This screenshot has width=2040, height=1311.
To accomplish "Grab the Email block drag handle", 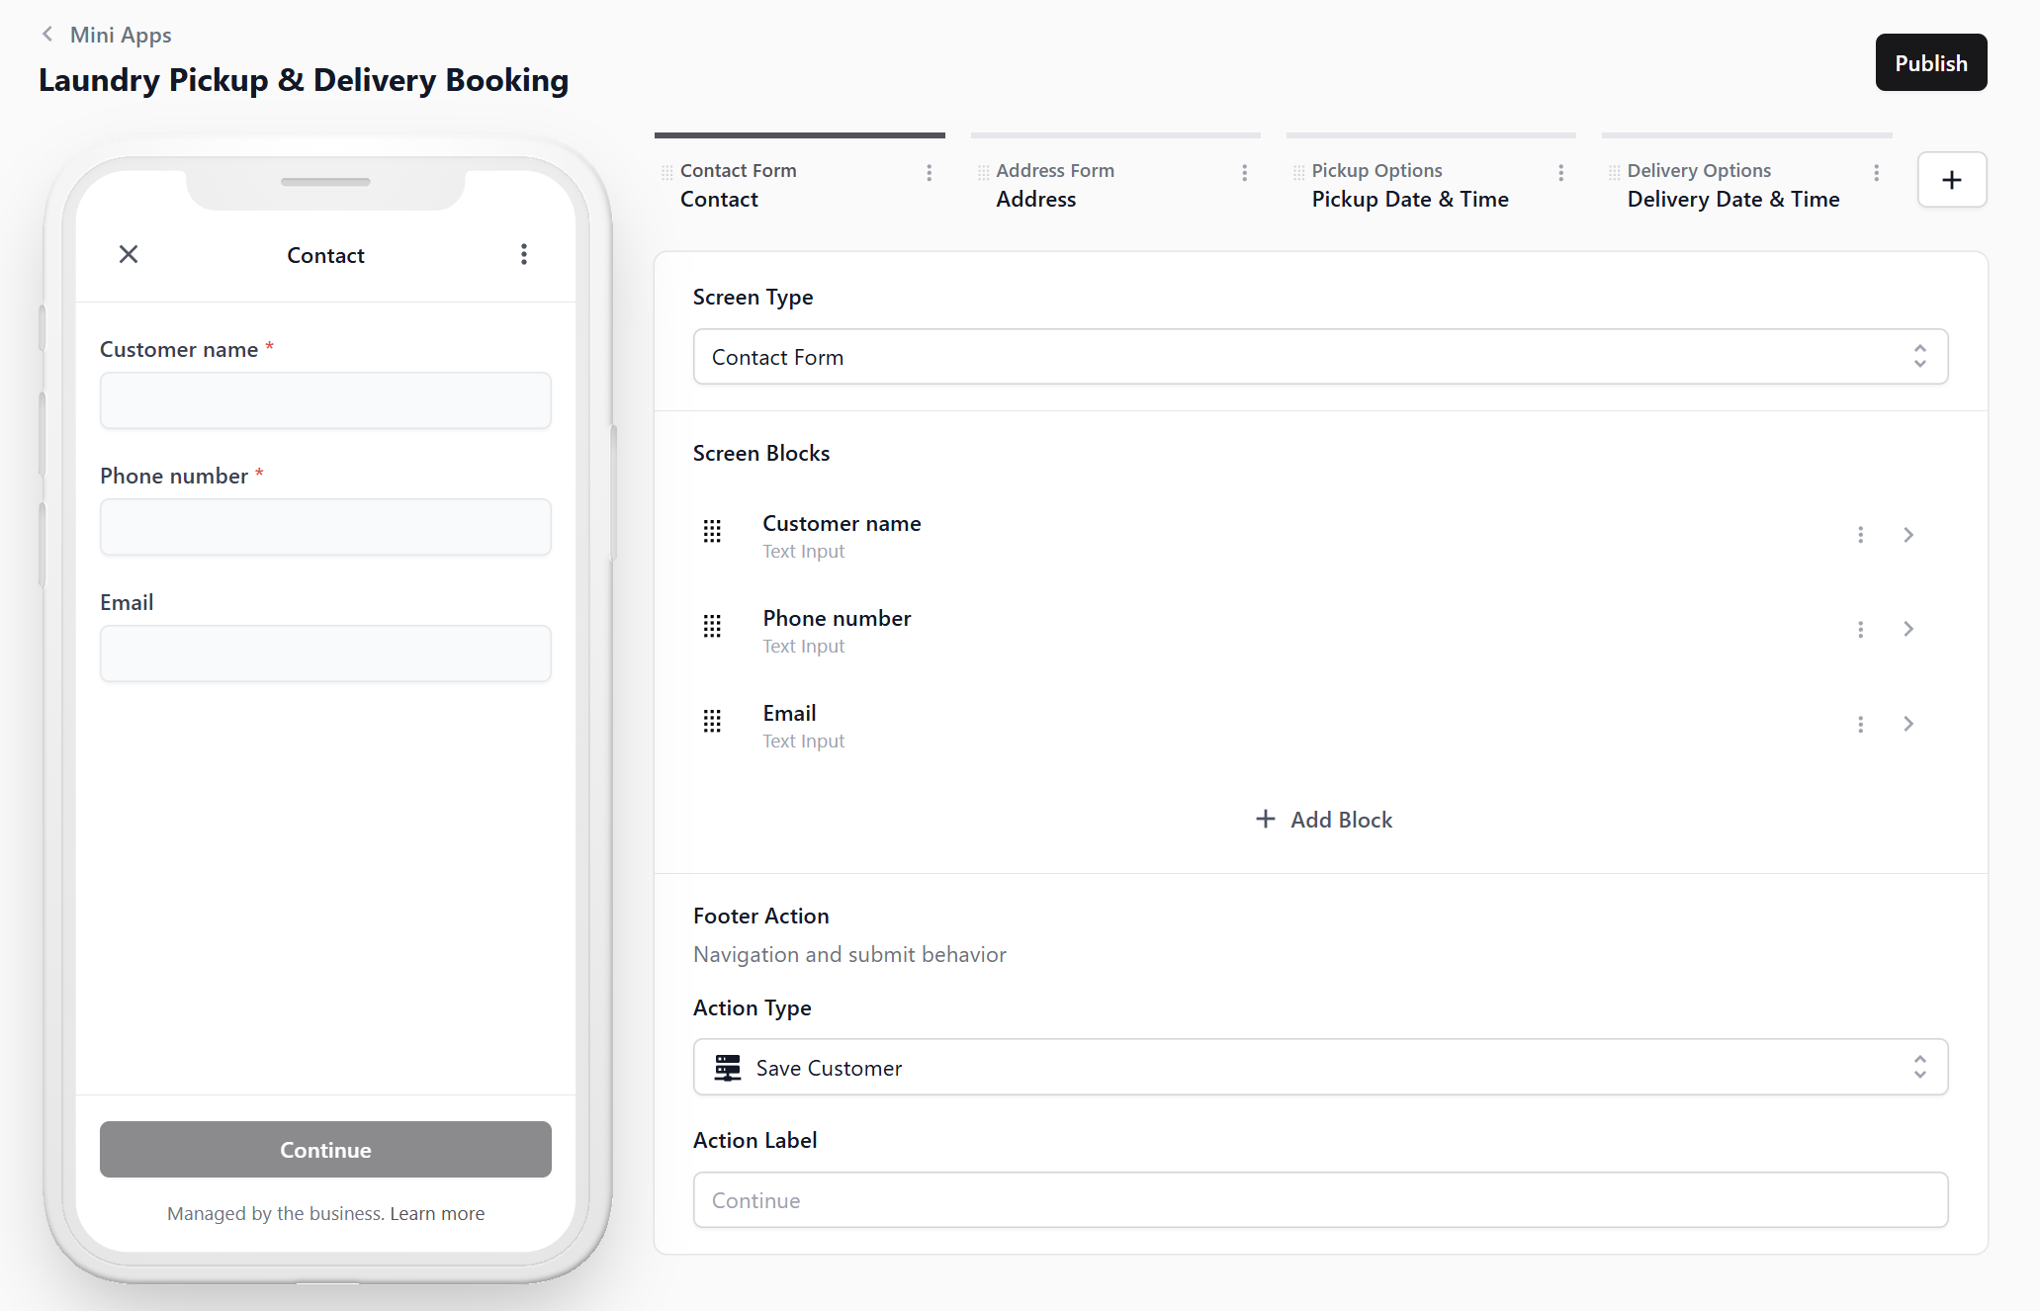I will click(x=712, y=722).
